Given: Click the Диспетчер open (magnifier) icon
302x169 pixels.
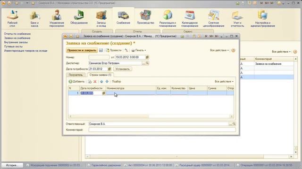Looking at the screenshot, I should [x=147, y=63].
